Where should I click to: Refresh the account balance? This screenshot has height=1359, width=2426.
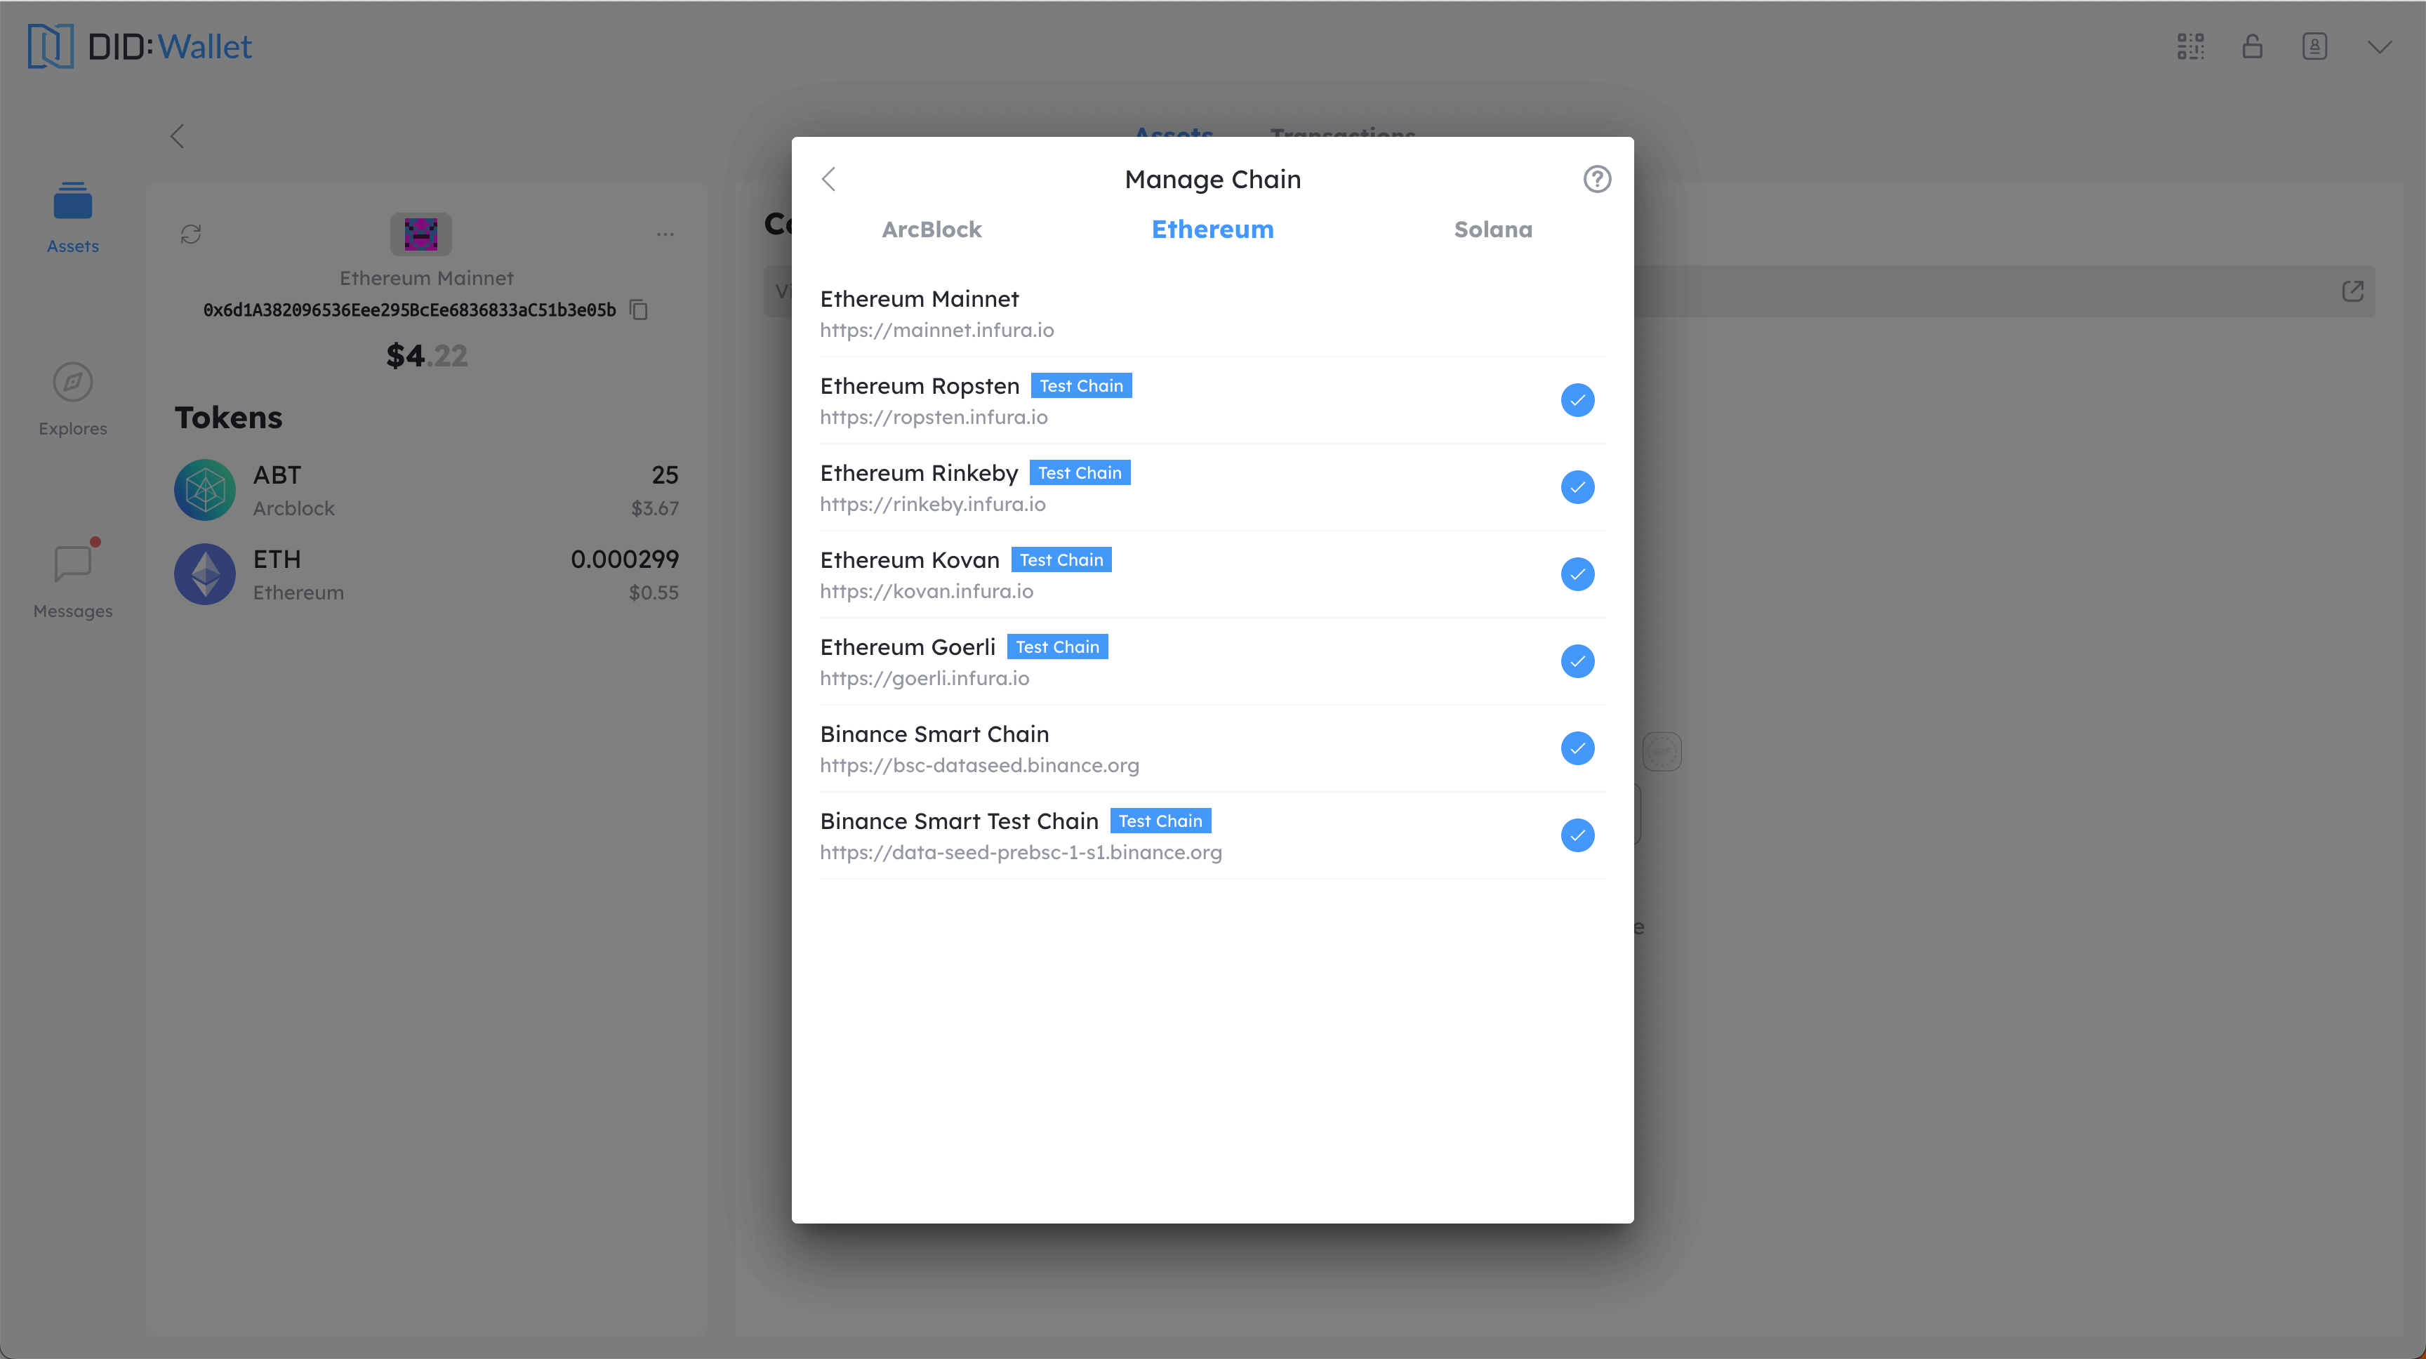191,234
